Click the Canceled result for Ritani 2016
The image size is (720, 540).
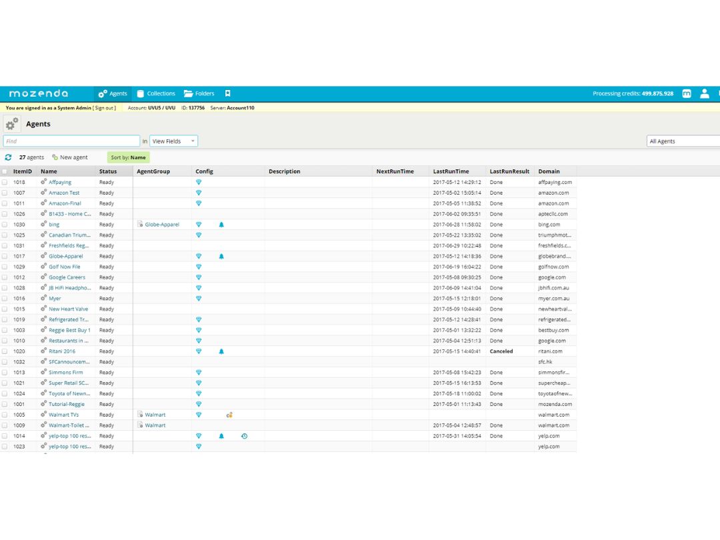point(501,351)
